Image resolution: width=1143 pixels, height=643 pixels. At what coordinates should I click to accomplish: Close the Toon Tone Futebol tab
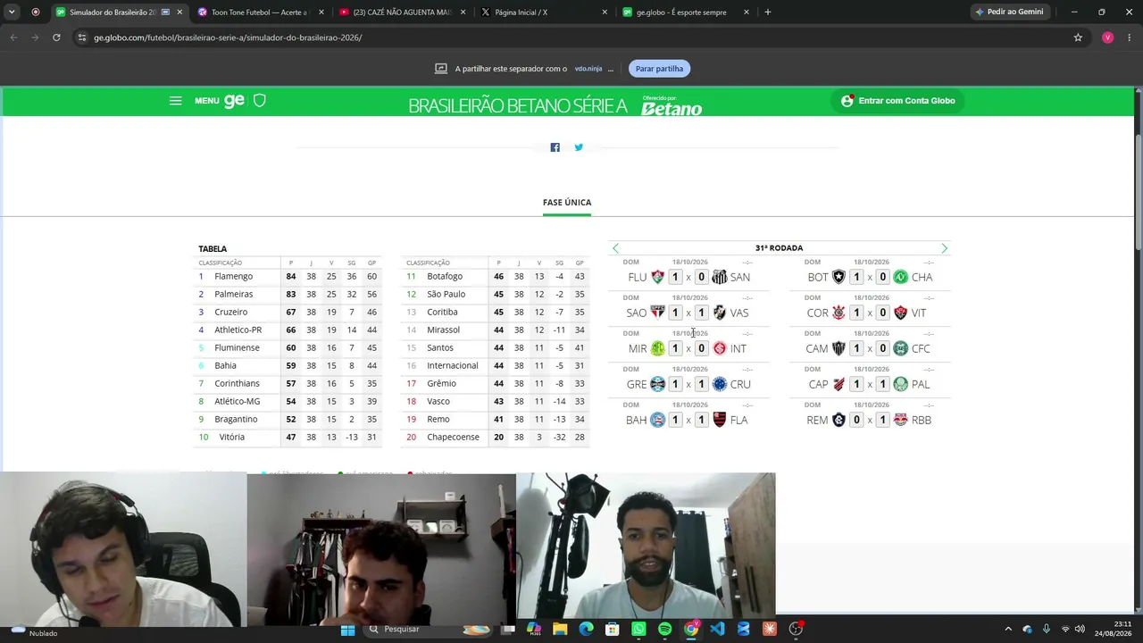(321, 13)
